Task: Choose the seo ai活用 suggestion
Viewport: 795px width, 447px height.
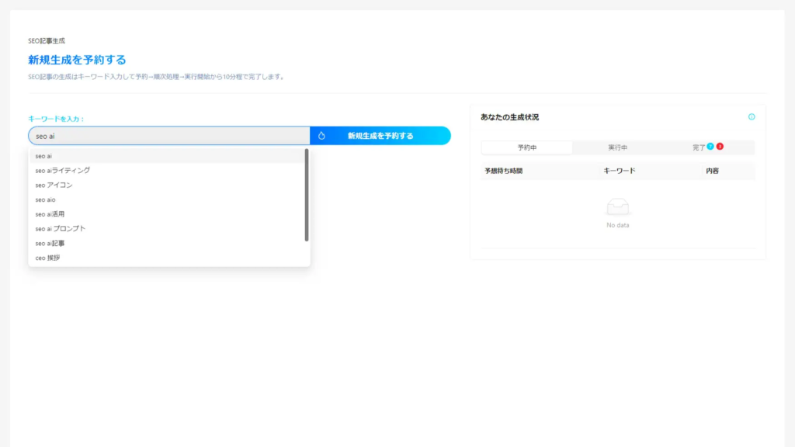Action: coord(168,214)
